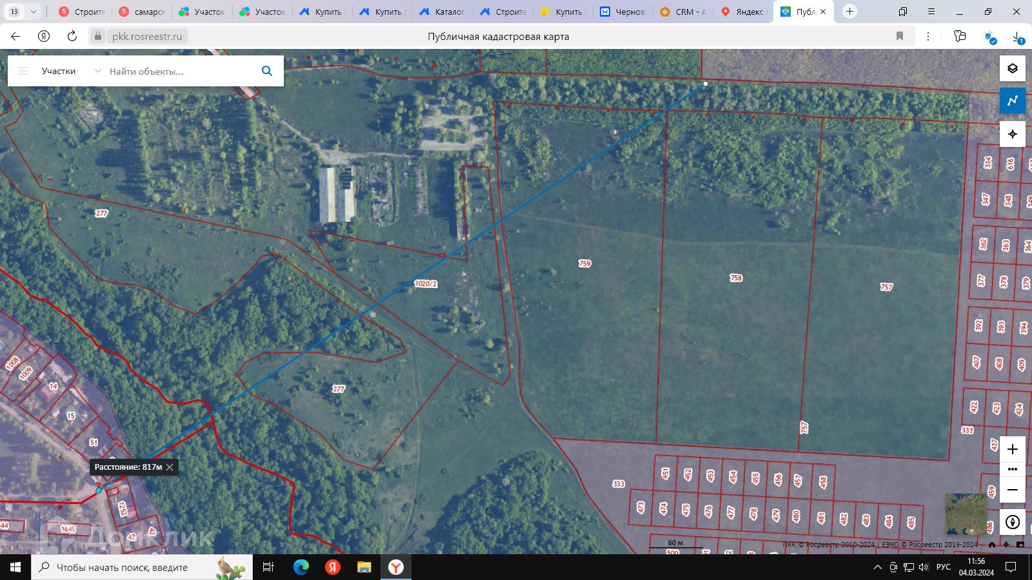This screenshot has height=580, width=1032.
Task: Switch to the Каталог tab
Action: pos(442,12)
